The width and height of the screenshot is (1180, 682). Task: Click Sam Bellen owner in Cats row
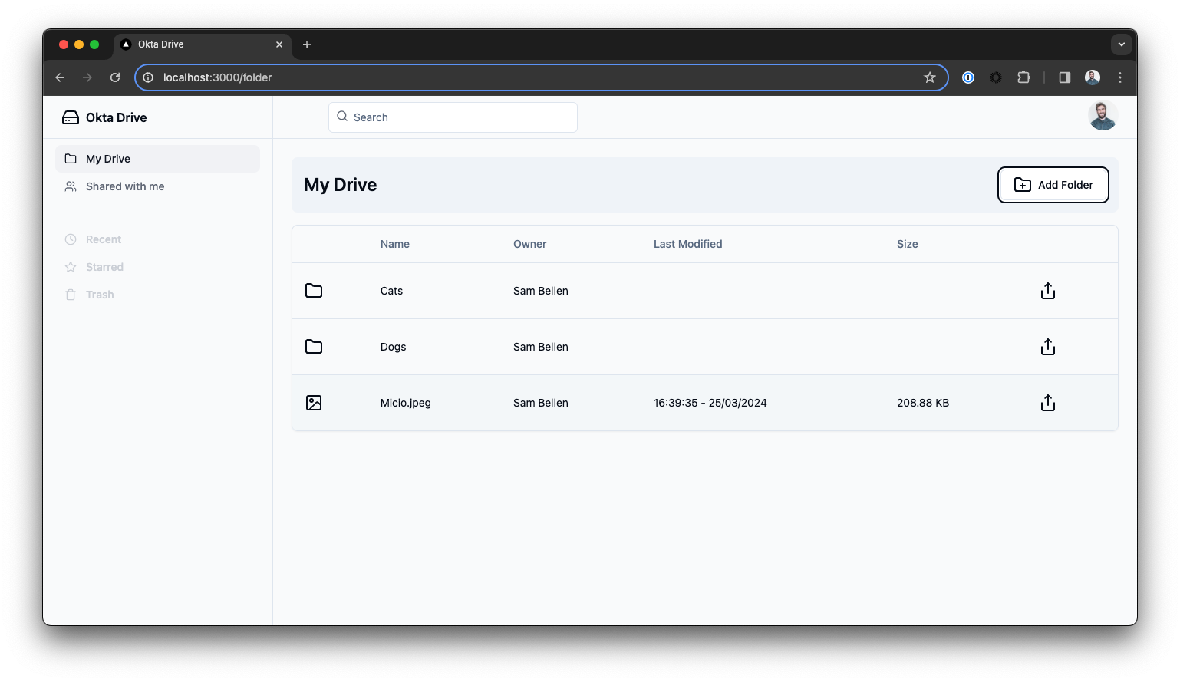pyautogui.click(x=540, y=291)
